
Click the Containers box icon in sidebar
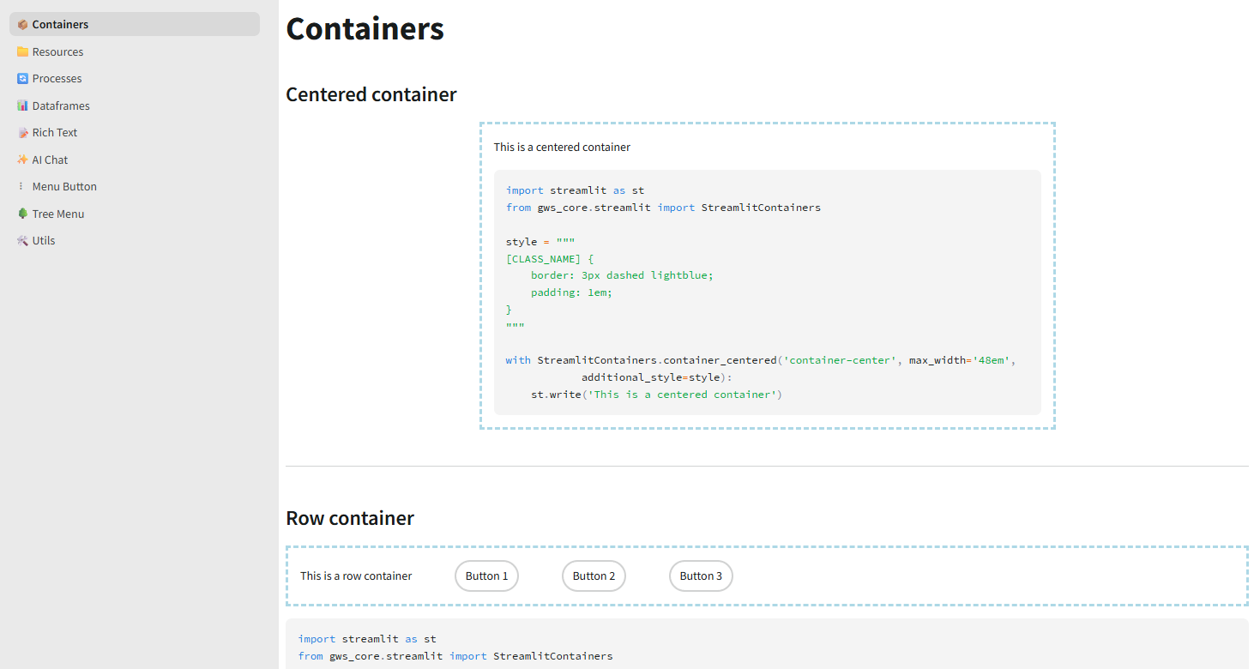click(22, 25)
